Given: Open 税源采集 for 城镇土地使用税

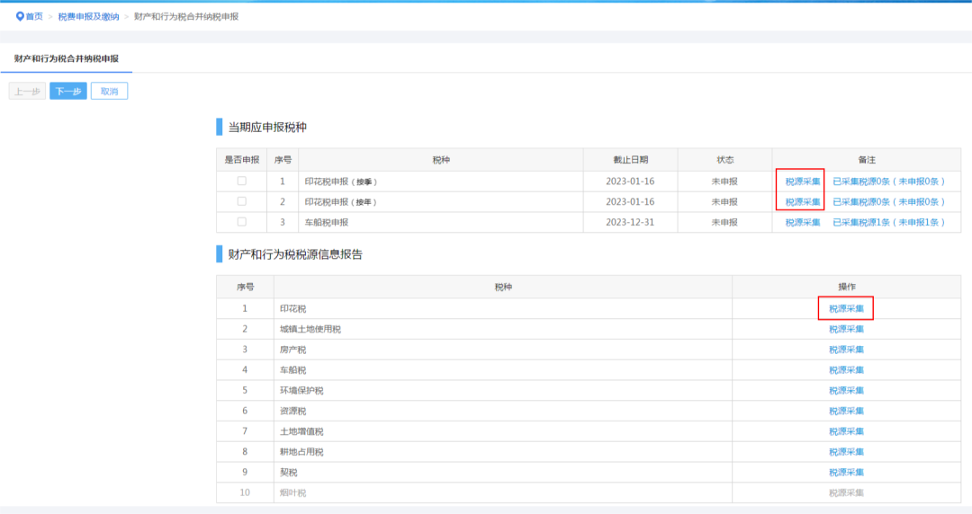Looking at the screenshot, I should (846, 329).
